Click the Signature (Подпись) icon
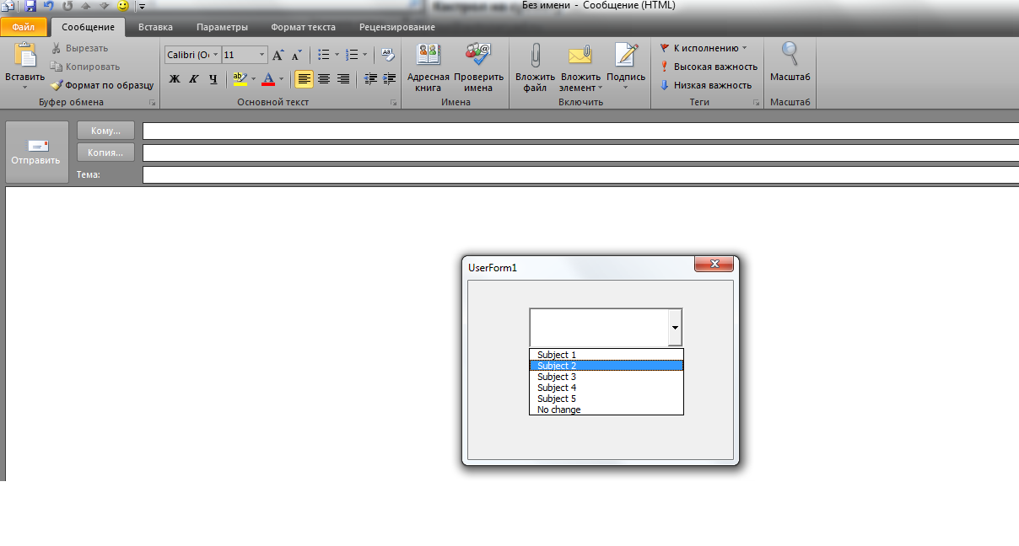 point(626,57)
